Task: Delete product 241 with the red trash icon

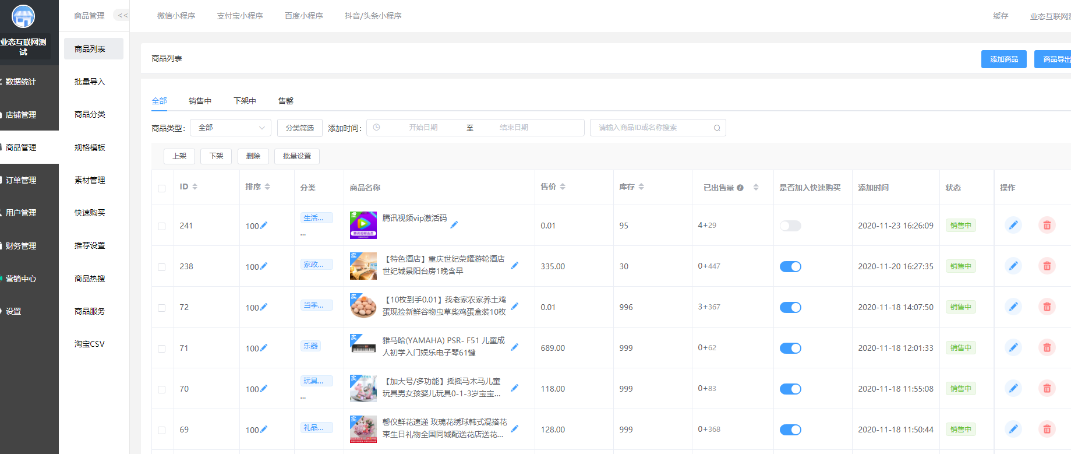Action: click(x=1047, y=225)
